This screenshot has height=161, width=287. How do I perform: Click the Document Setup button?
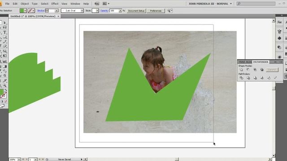click(x=136, y=11)
